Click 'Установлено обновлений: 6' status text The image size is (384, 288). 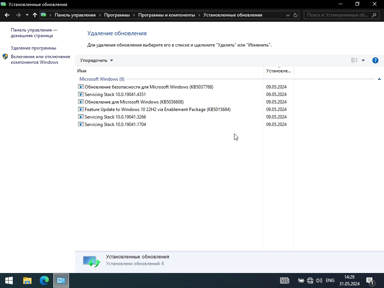pos(135,264)
